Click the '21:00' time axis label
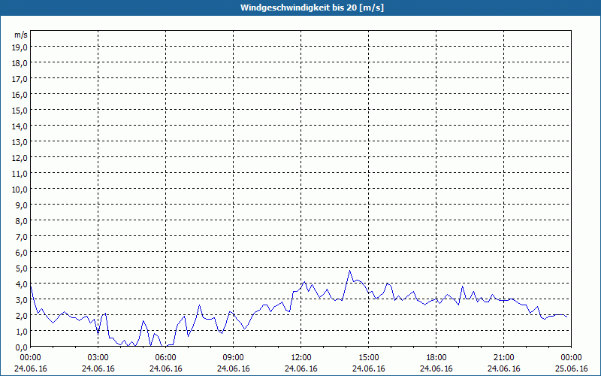The width and height of the screenshot is (601, 376). 503,358
